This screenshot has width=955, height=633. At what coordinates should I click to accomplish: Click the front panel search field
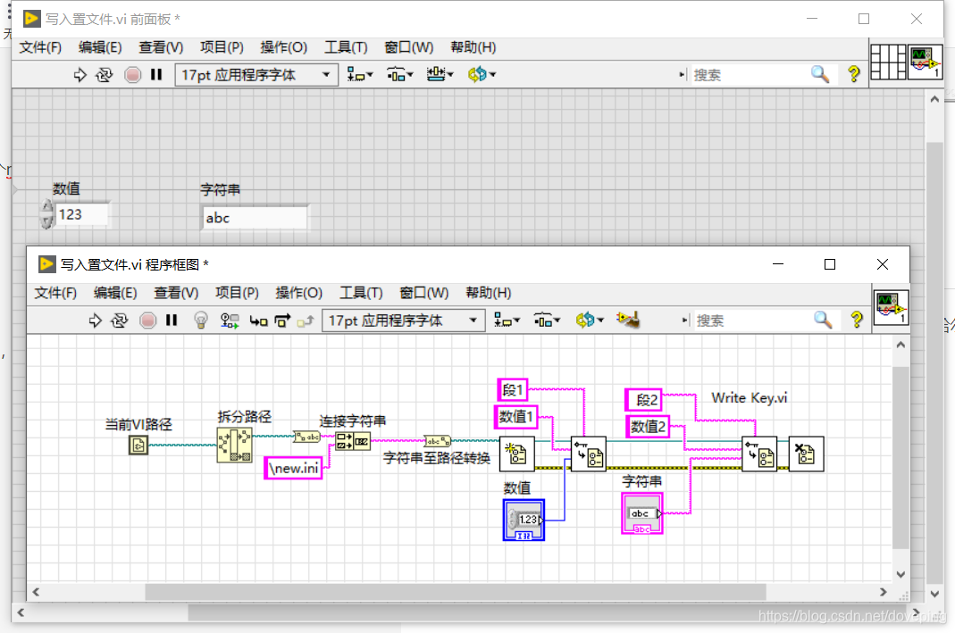pos(750,75)
